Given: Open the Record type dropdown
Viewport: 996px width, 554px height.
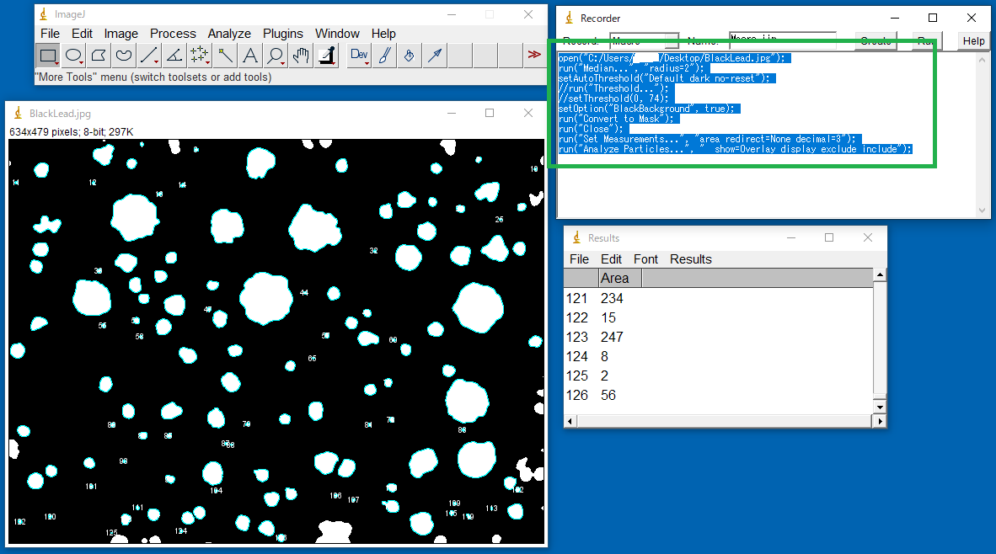Looking at the screenshot, I should click(644, 40).
